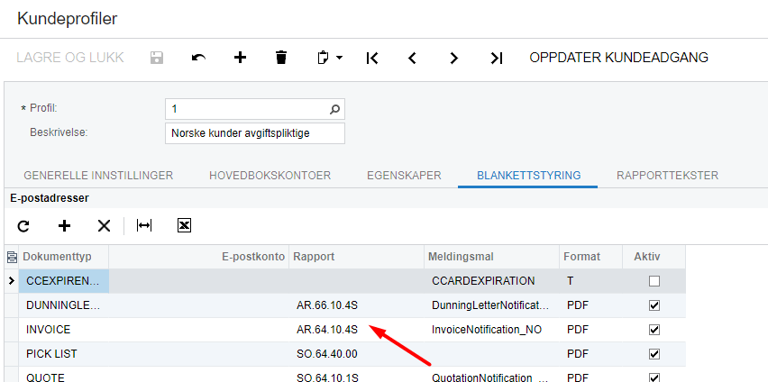Open the Profil lookup magnifier
The height and width of the screenshot is (382, 768).
click(334, 109)
